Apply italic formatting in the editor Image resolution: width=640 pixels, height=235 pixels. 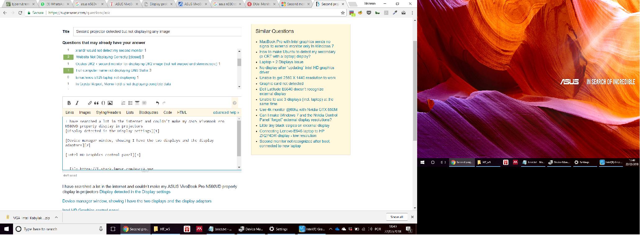(77, 103)
